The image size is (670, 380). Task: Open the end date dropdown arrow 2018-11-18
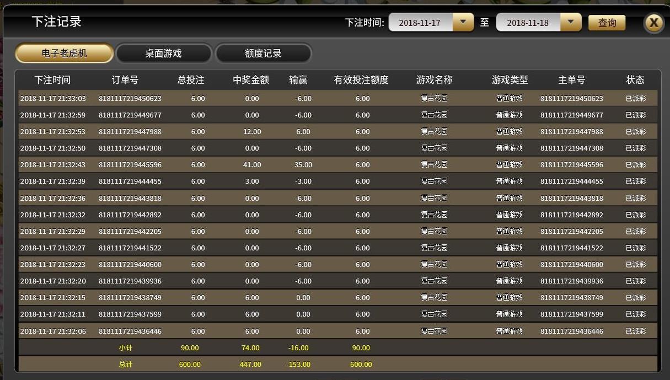pyautogui.click(x=571, y=23)
